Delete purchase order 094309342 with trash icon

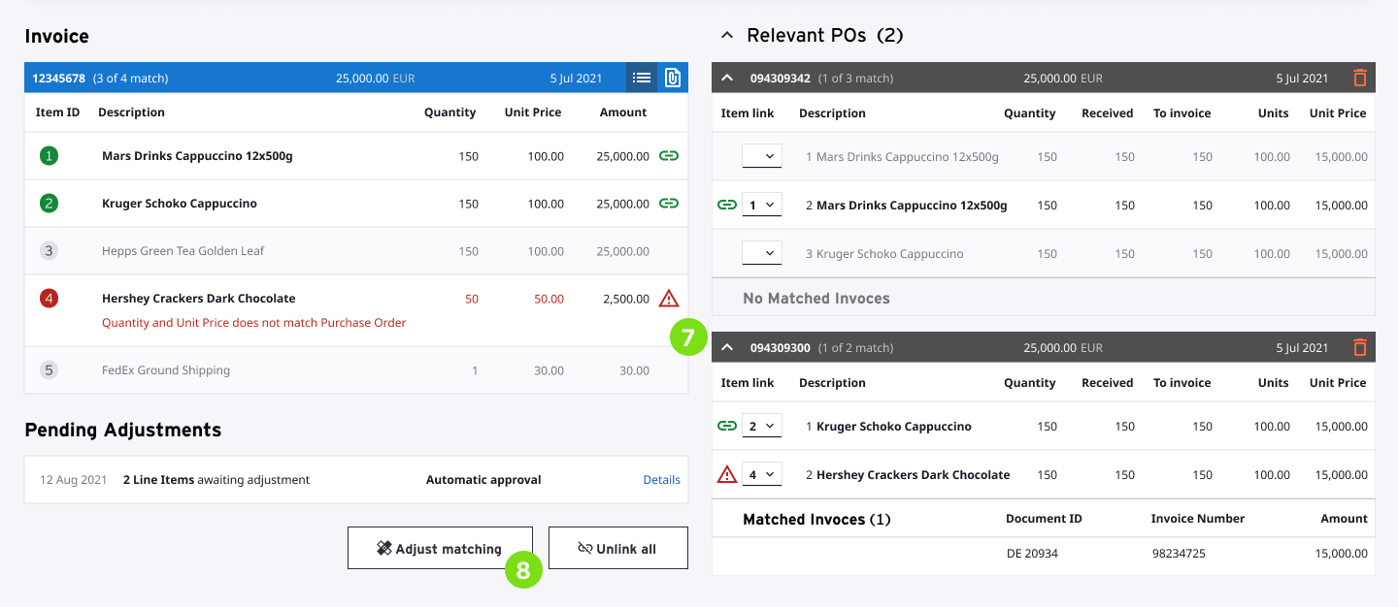pos(1359,78)
